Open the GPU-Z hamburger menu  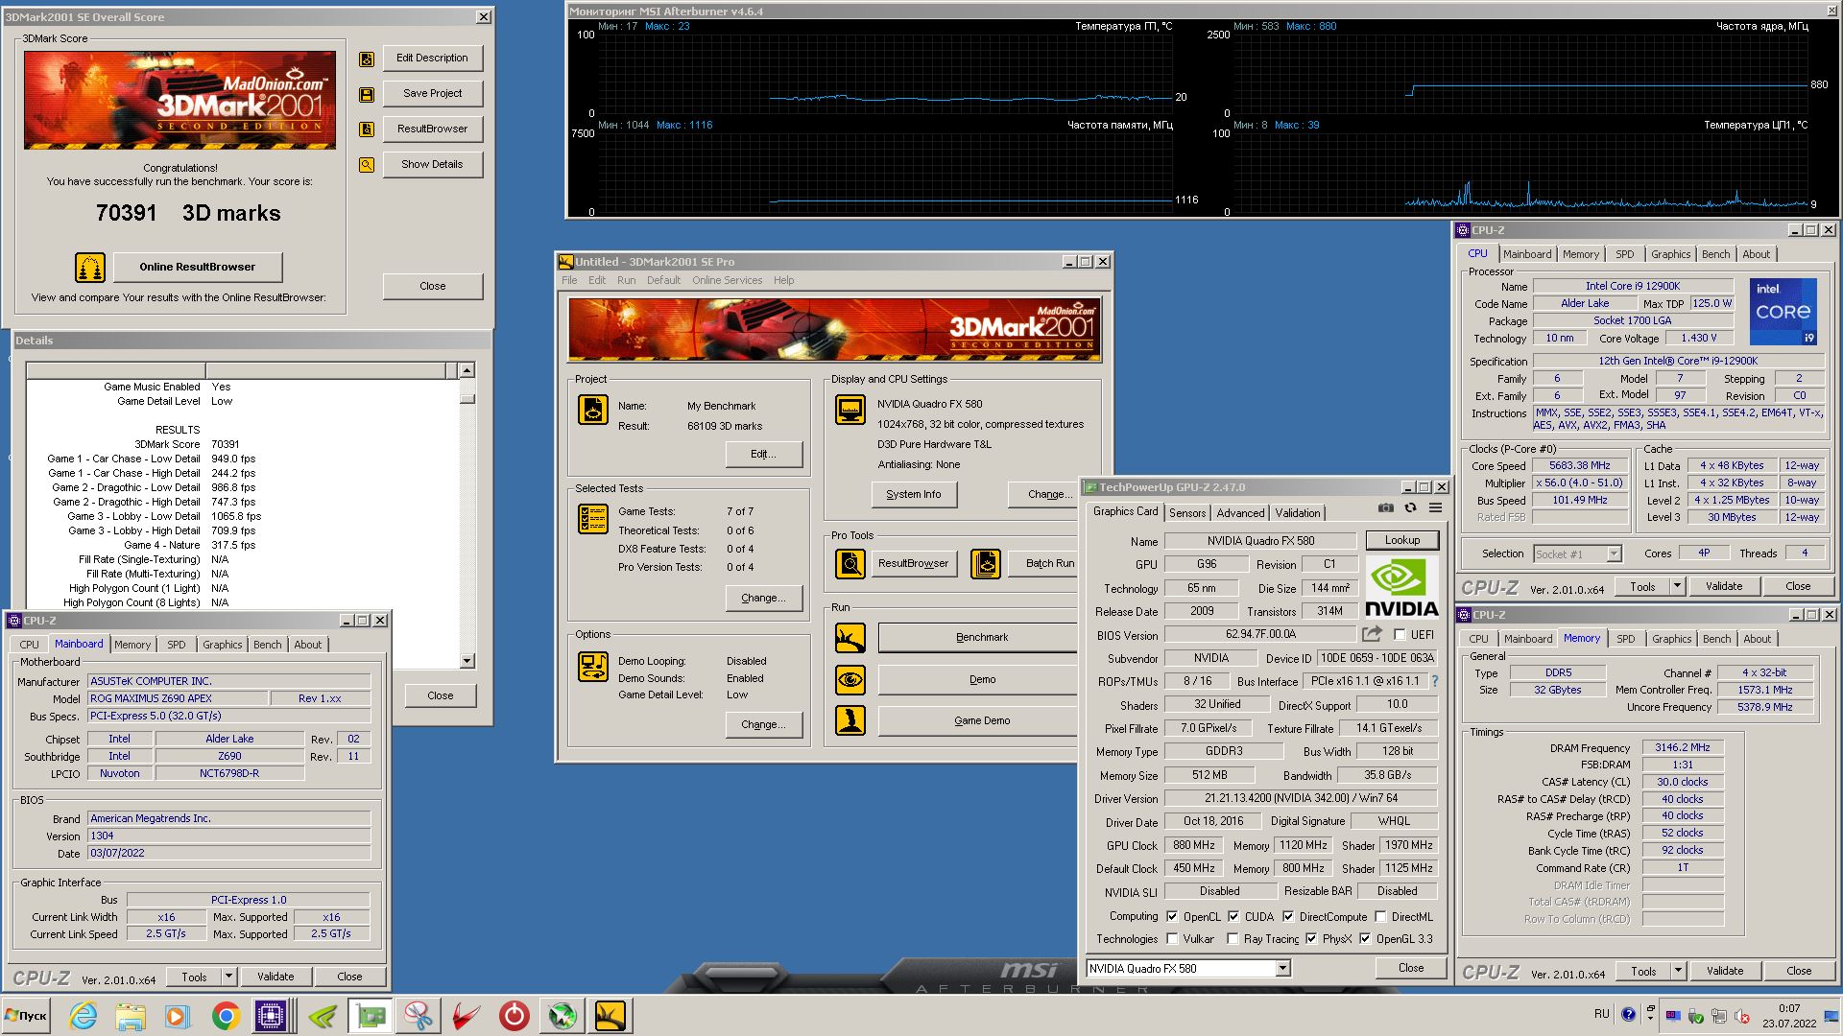point(1435,508)
